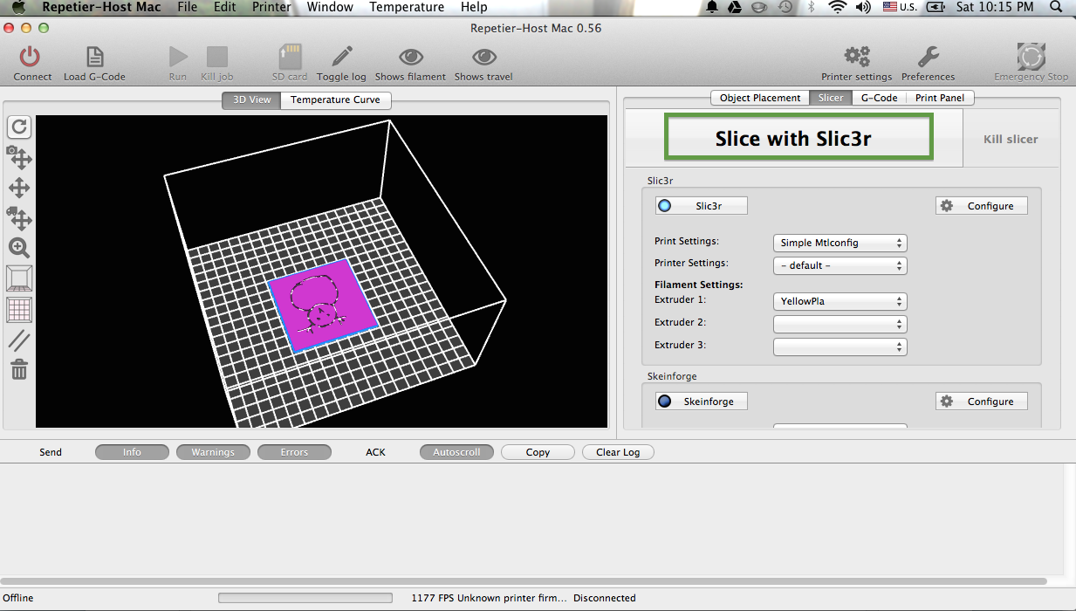Switch to the 3D View tab
Viewport: 1076px width, 611px height.
coord(251,100)
